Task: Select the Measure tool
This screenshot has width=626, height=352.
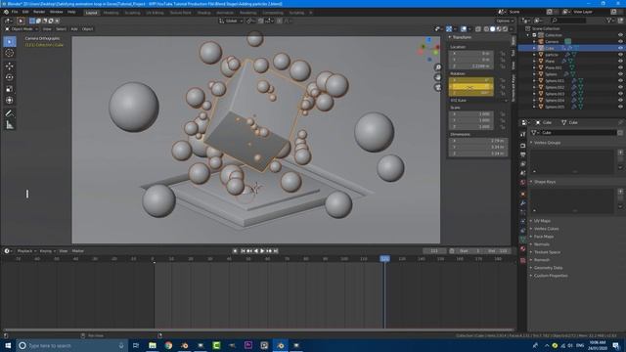Action: click(10, 125)
